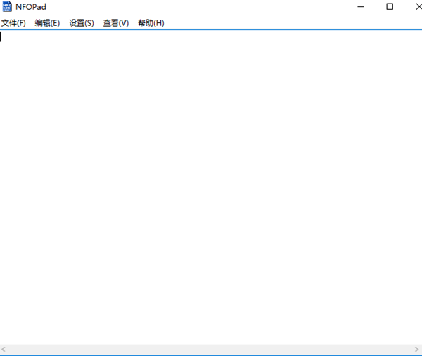Viewport: 422px width, 356px height.
Task: Maximize the NFOPad window
Action: pos(390,7)
